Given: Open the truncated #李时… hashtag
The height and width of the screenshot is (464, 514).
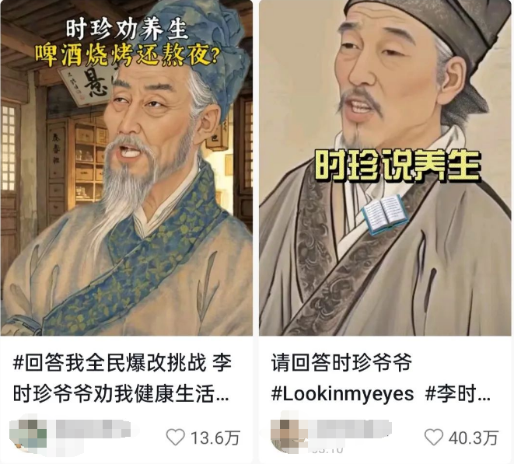Looking at the screenshot, I should click(458, 394).
